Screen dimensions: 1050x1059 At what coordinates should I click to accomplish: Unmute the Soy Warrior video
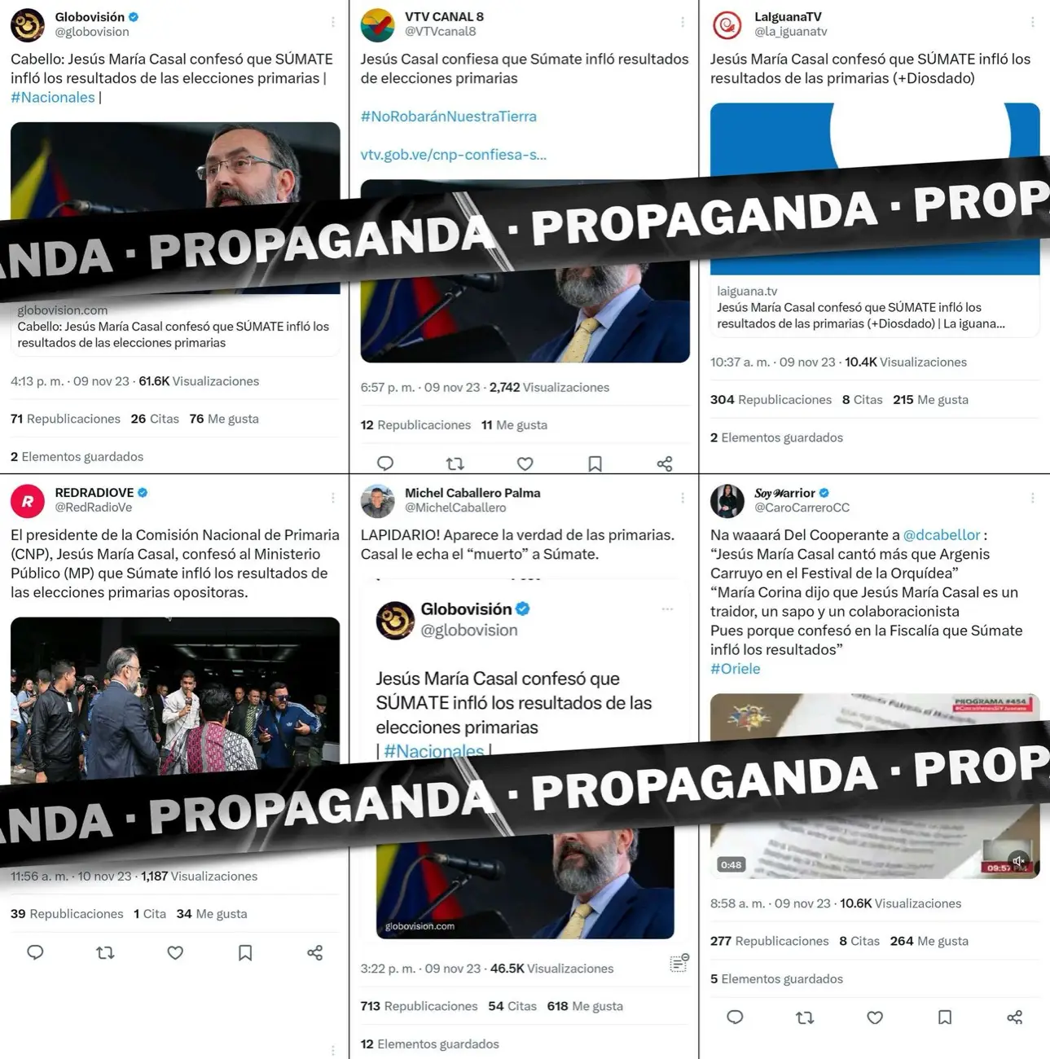pyautogui.click(x=1018, y=860)
